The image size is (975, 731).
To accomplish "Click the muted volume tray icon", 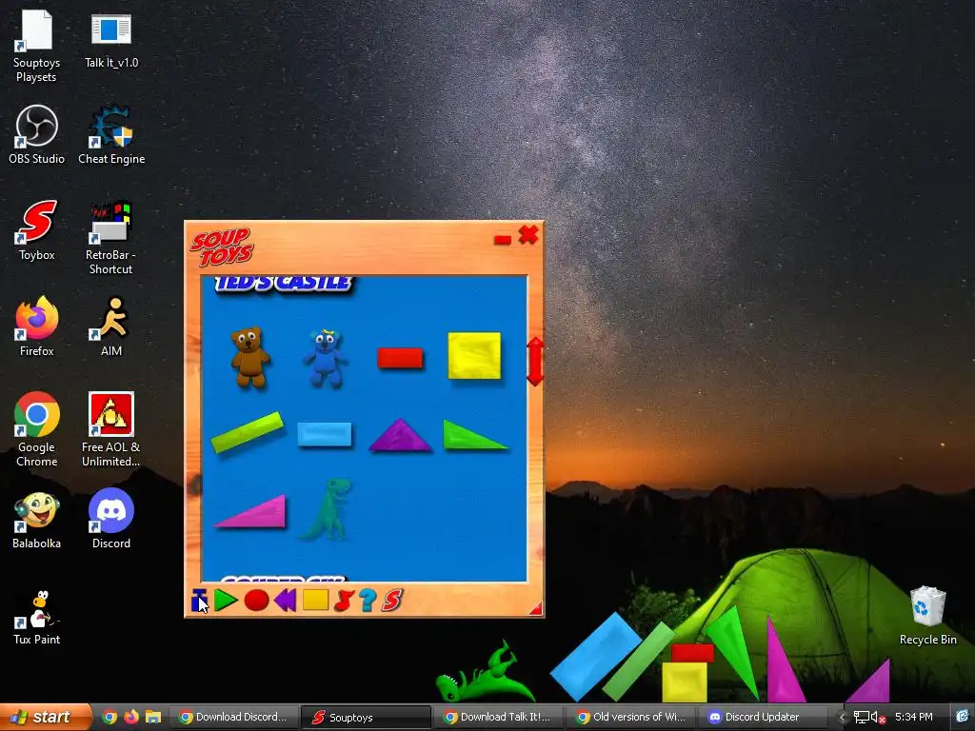I will pos(877,718).
